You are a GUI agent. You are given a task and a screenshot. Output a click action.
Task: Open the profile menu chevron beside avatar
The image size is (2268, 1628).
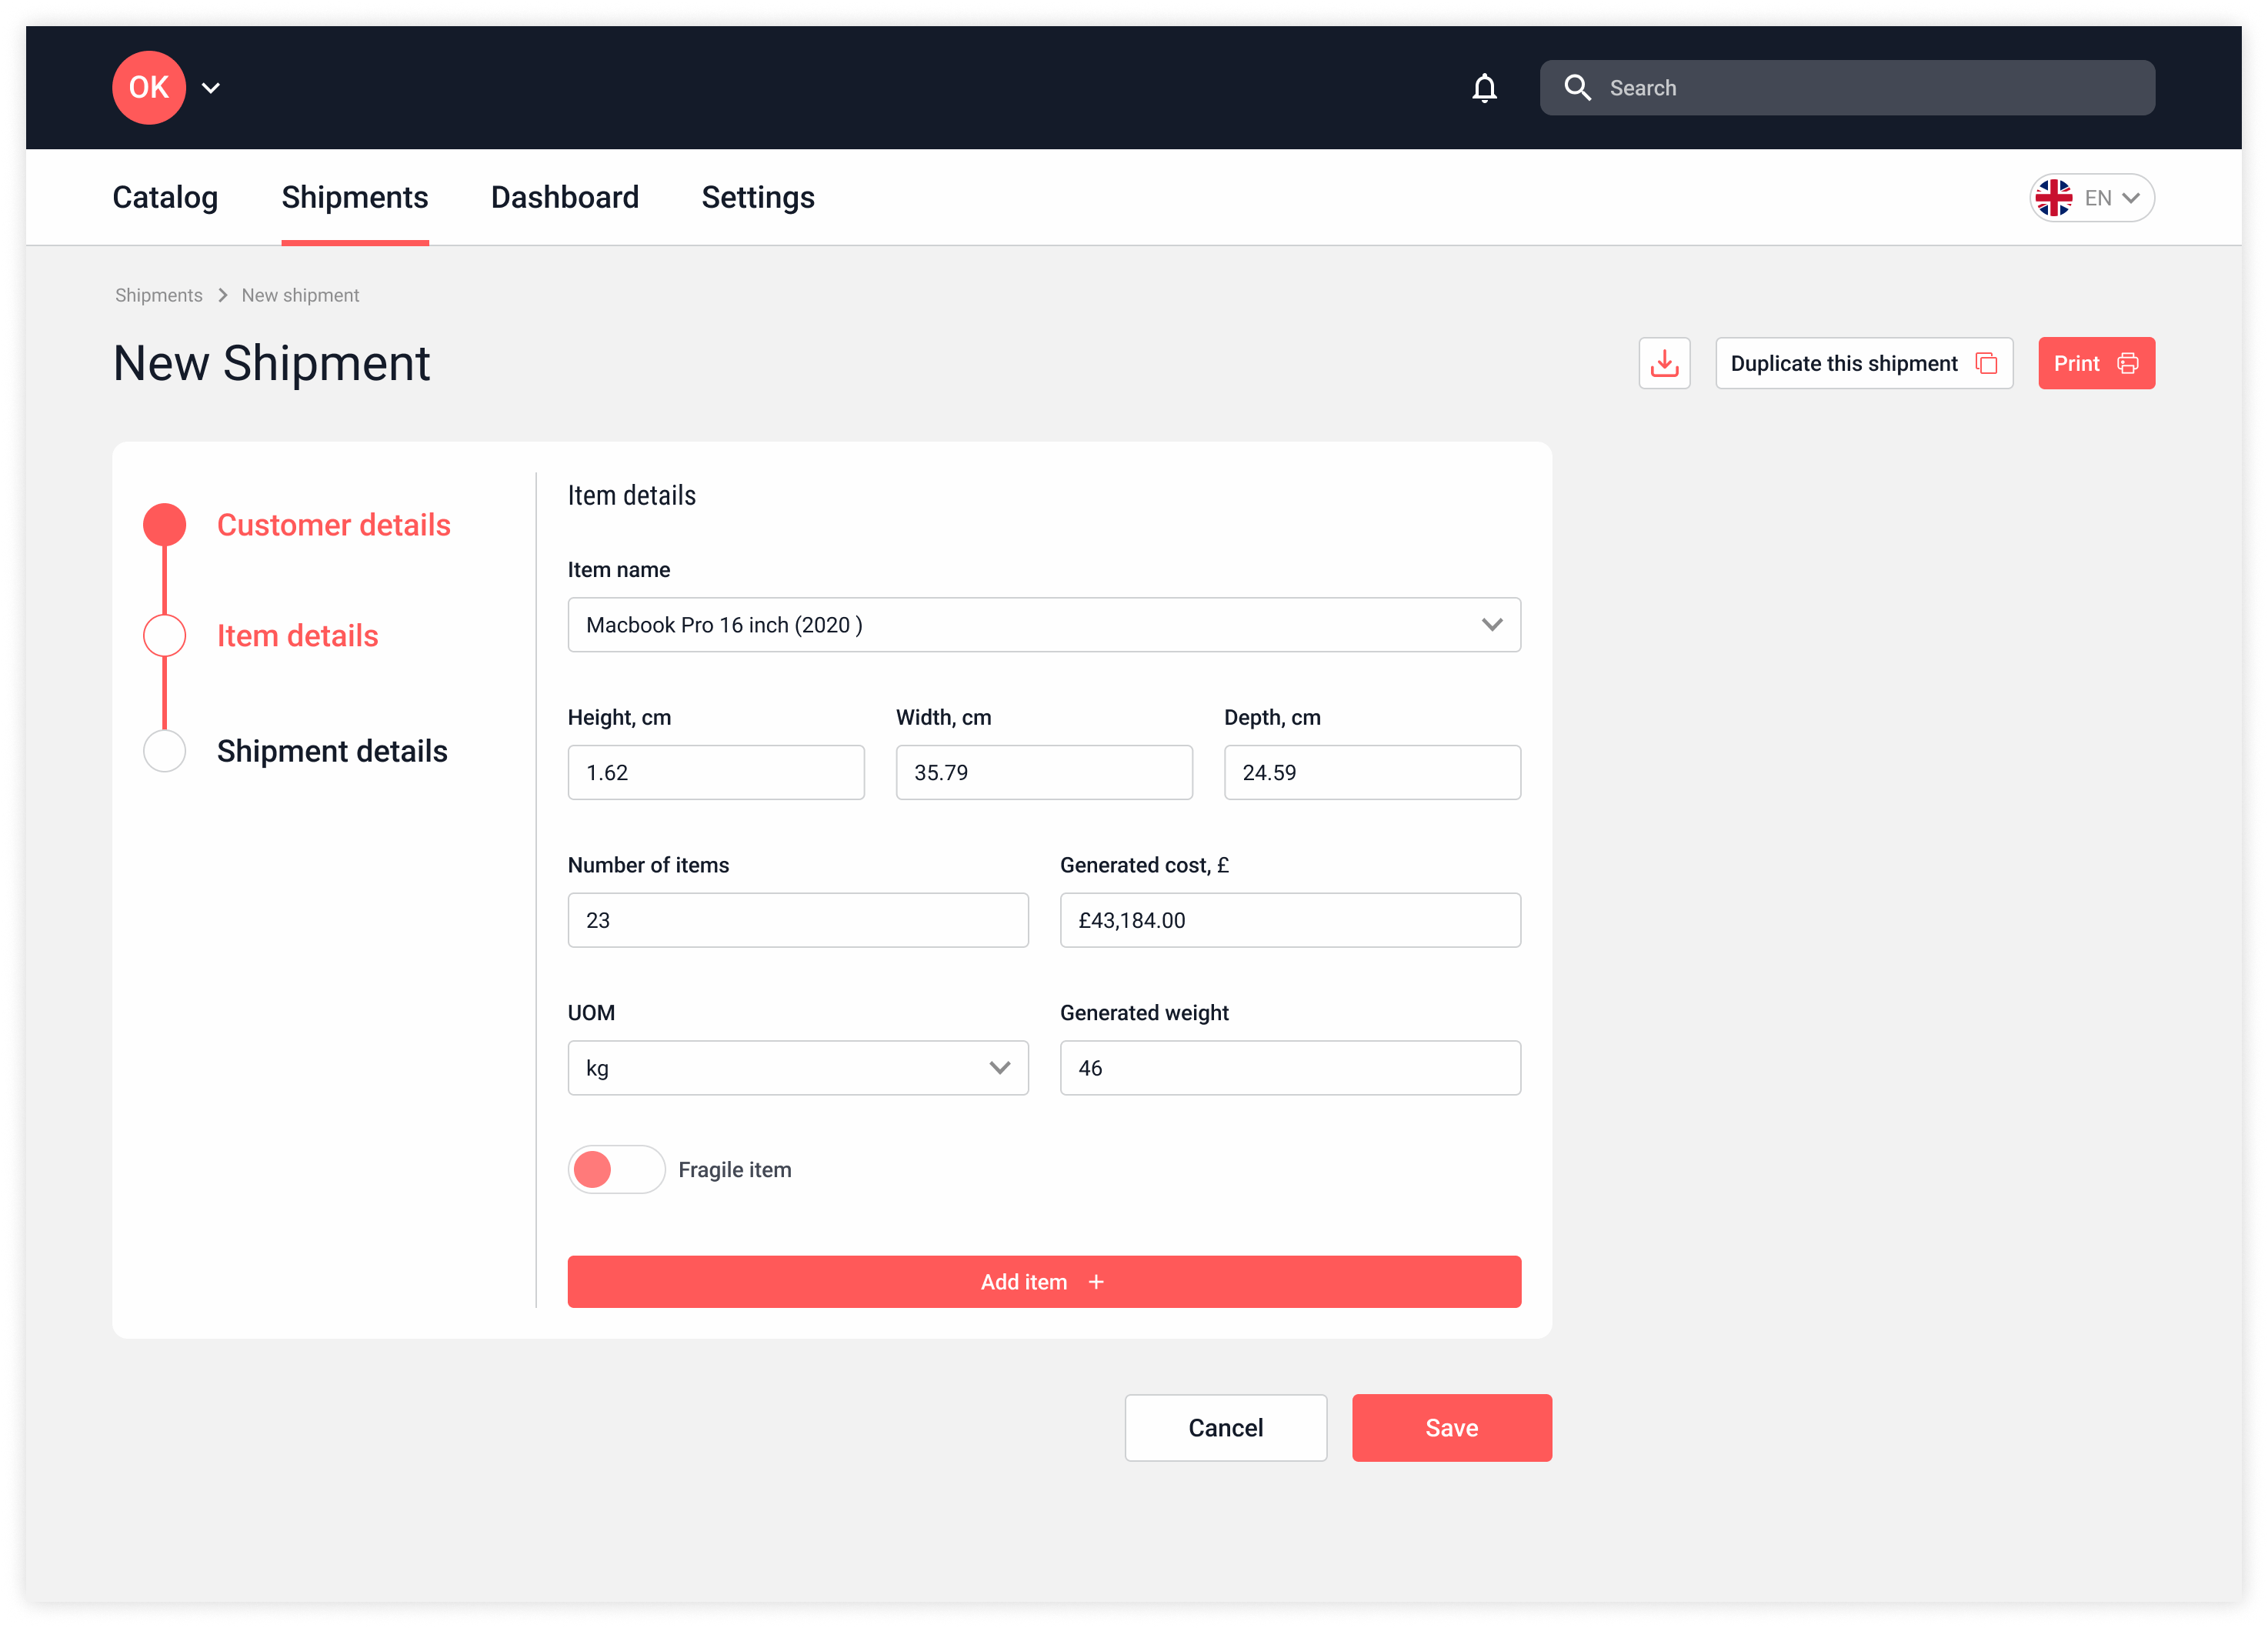[211, 88]
